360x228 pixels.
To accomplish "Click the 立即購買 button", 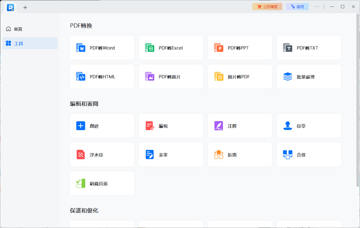I will [x=267, y=7].
